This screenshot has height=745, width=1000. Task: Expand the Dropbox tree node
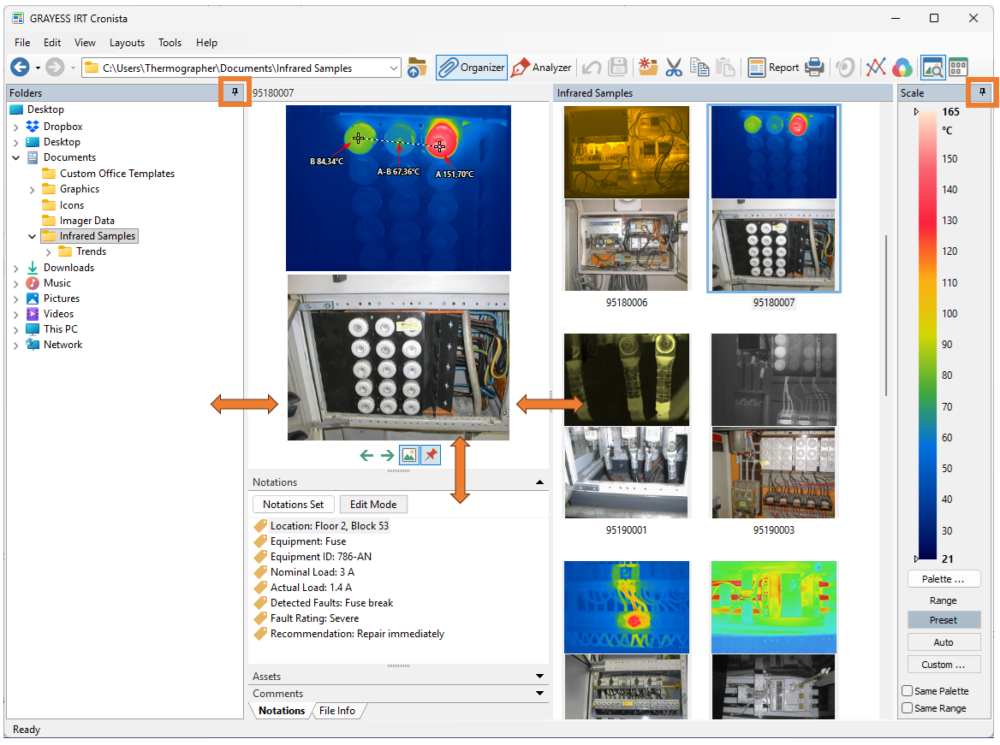pyautogui.click(x=16, y=127)
